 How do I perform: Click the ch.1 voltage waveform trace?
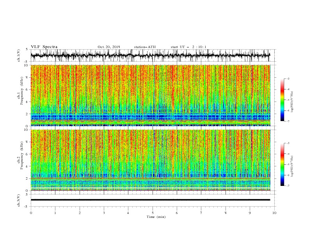(x=150, y=55)
